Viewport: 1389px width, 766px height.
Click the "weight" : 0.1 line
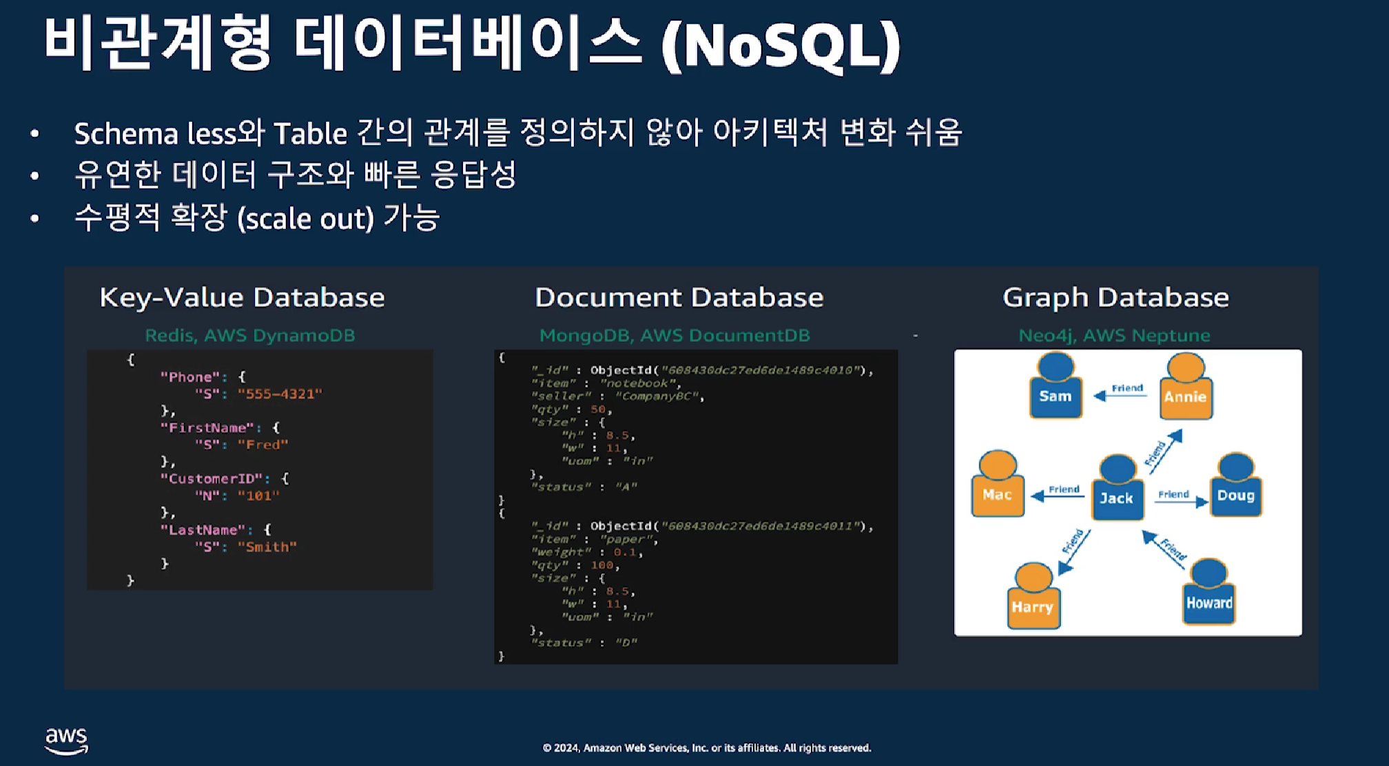tap(586, 553)
